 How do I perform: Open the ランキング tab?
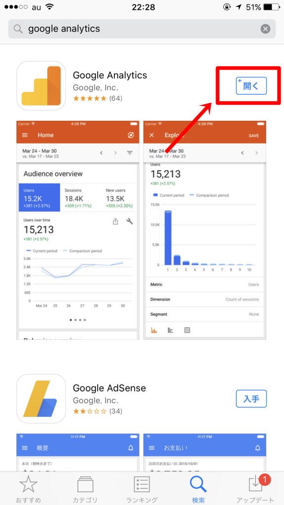point(142,488)
